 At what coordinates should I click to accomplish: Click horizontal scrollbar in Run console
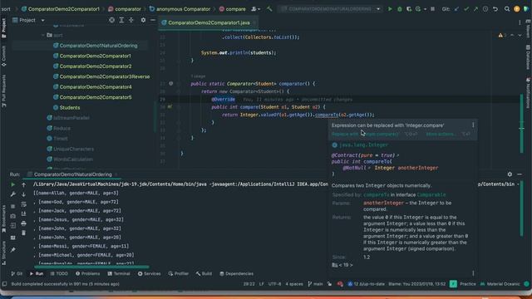tap(91, 267)
